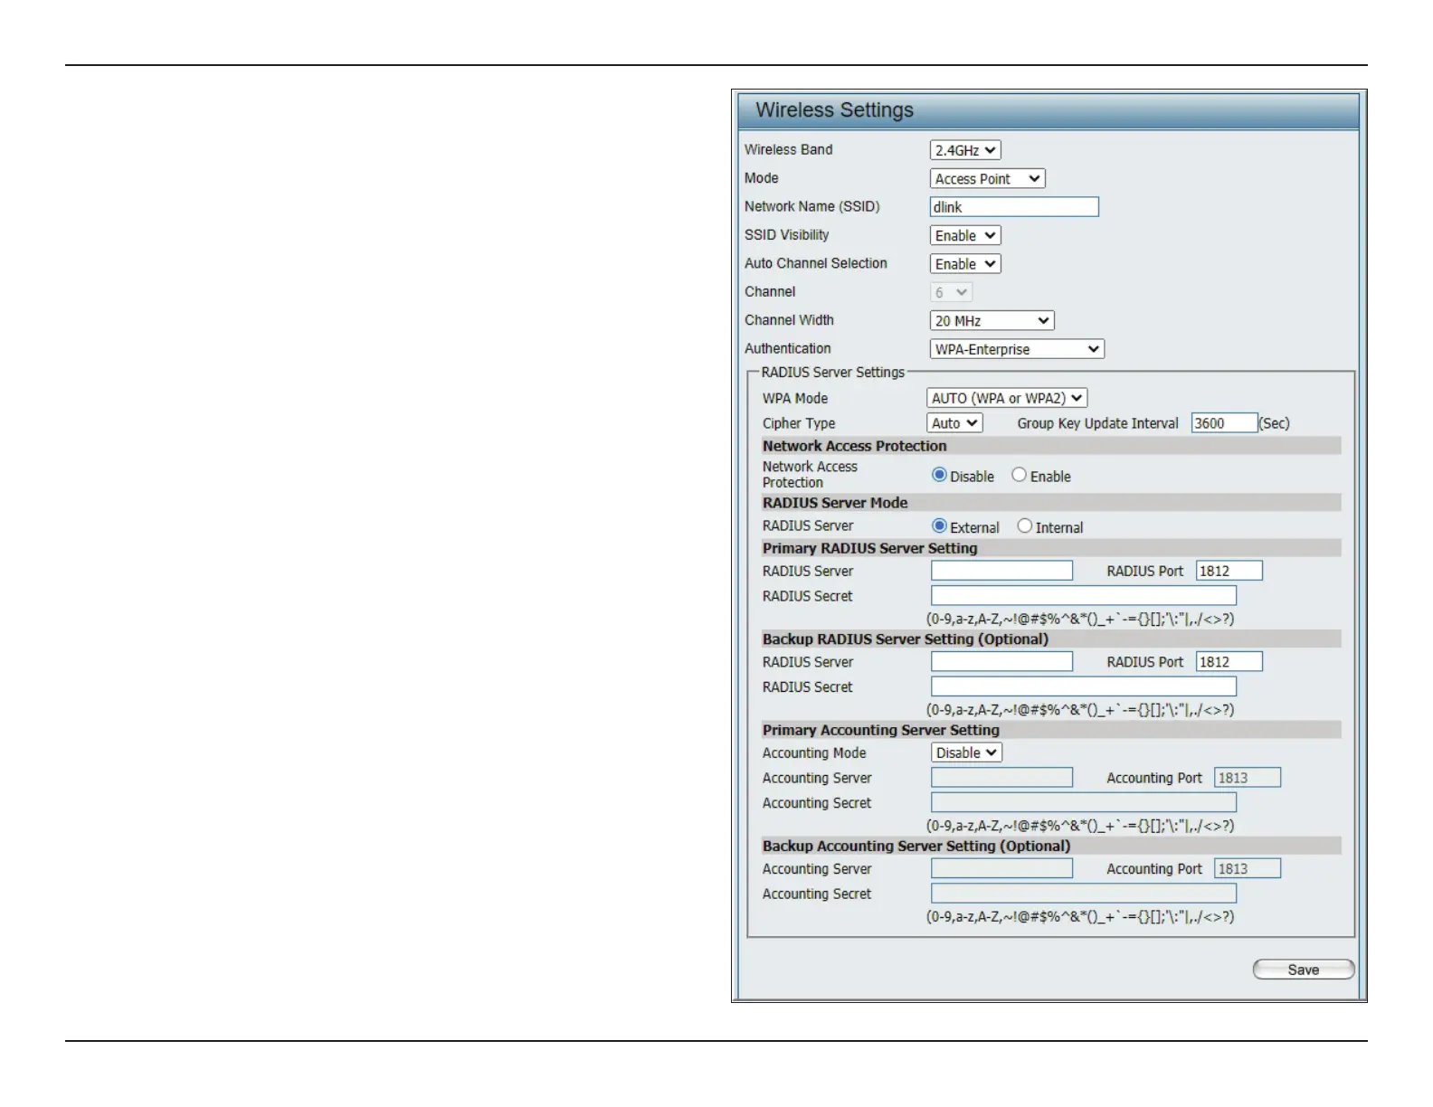Expand the Channel Width dropdown
The height and width of the screenshot is (1107, 1433).
992,321
